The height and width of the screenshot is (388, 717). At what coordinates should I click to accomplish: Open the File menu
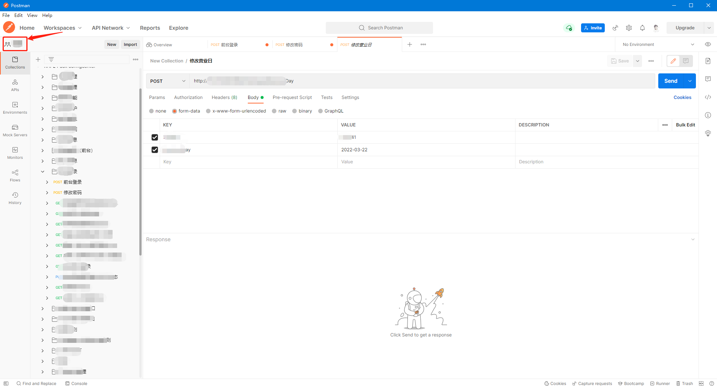tap(6, 15)
